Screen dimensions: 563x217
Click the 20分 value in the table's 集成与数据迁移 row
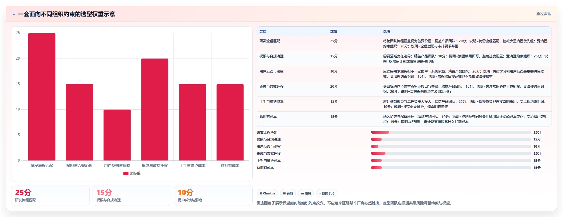point(334,87)
